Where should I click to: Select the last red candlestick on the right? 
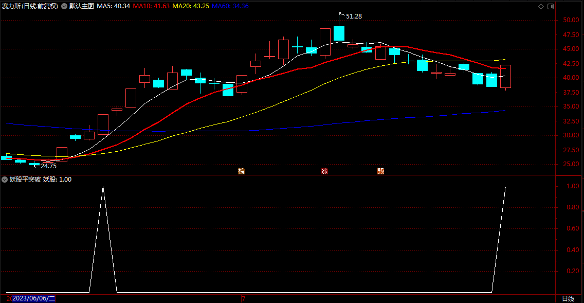coord(505,77)
